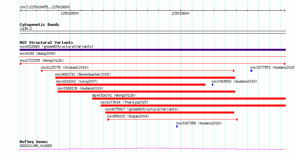Open dgv631e201 (Wong2012b) variant label
Screen dimensions: 295x153
click(x=114, y=95)
